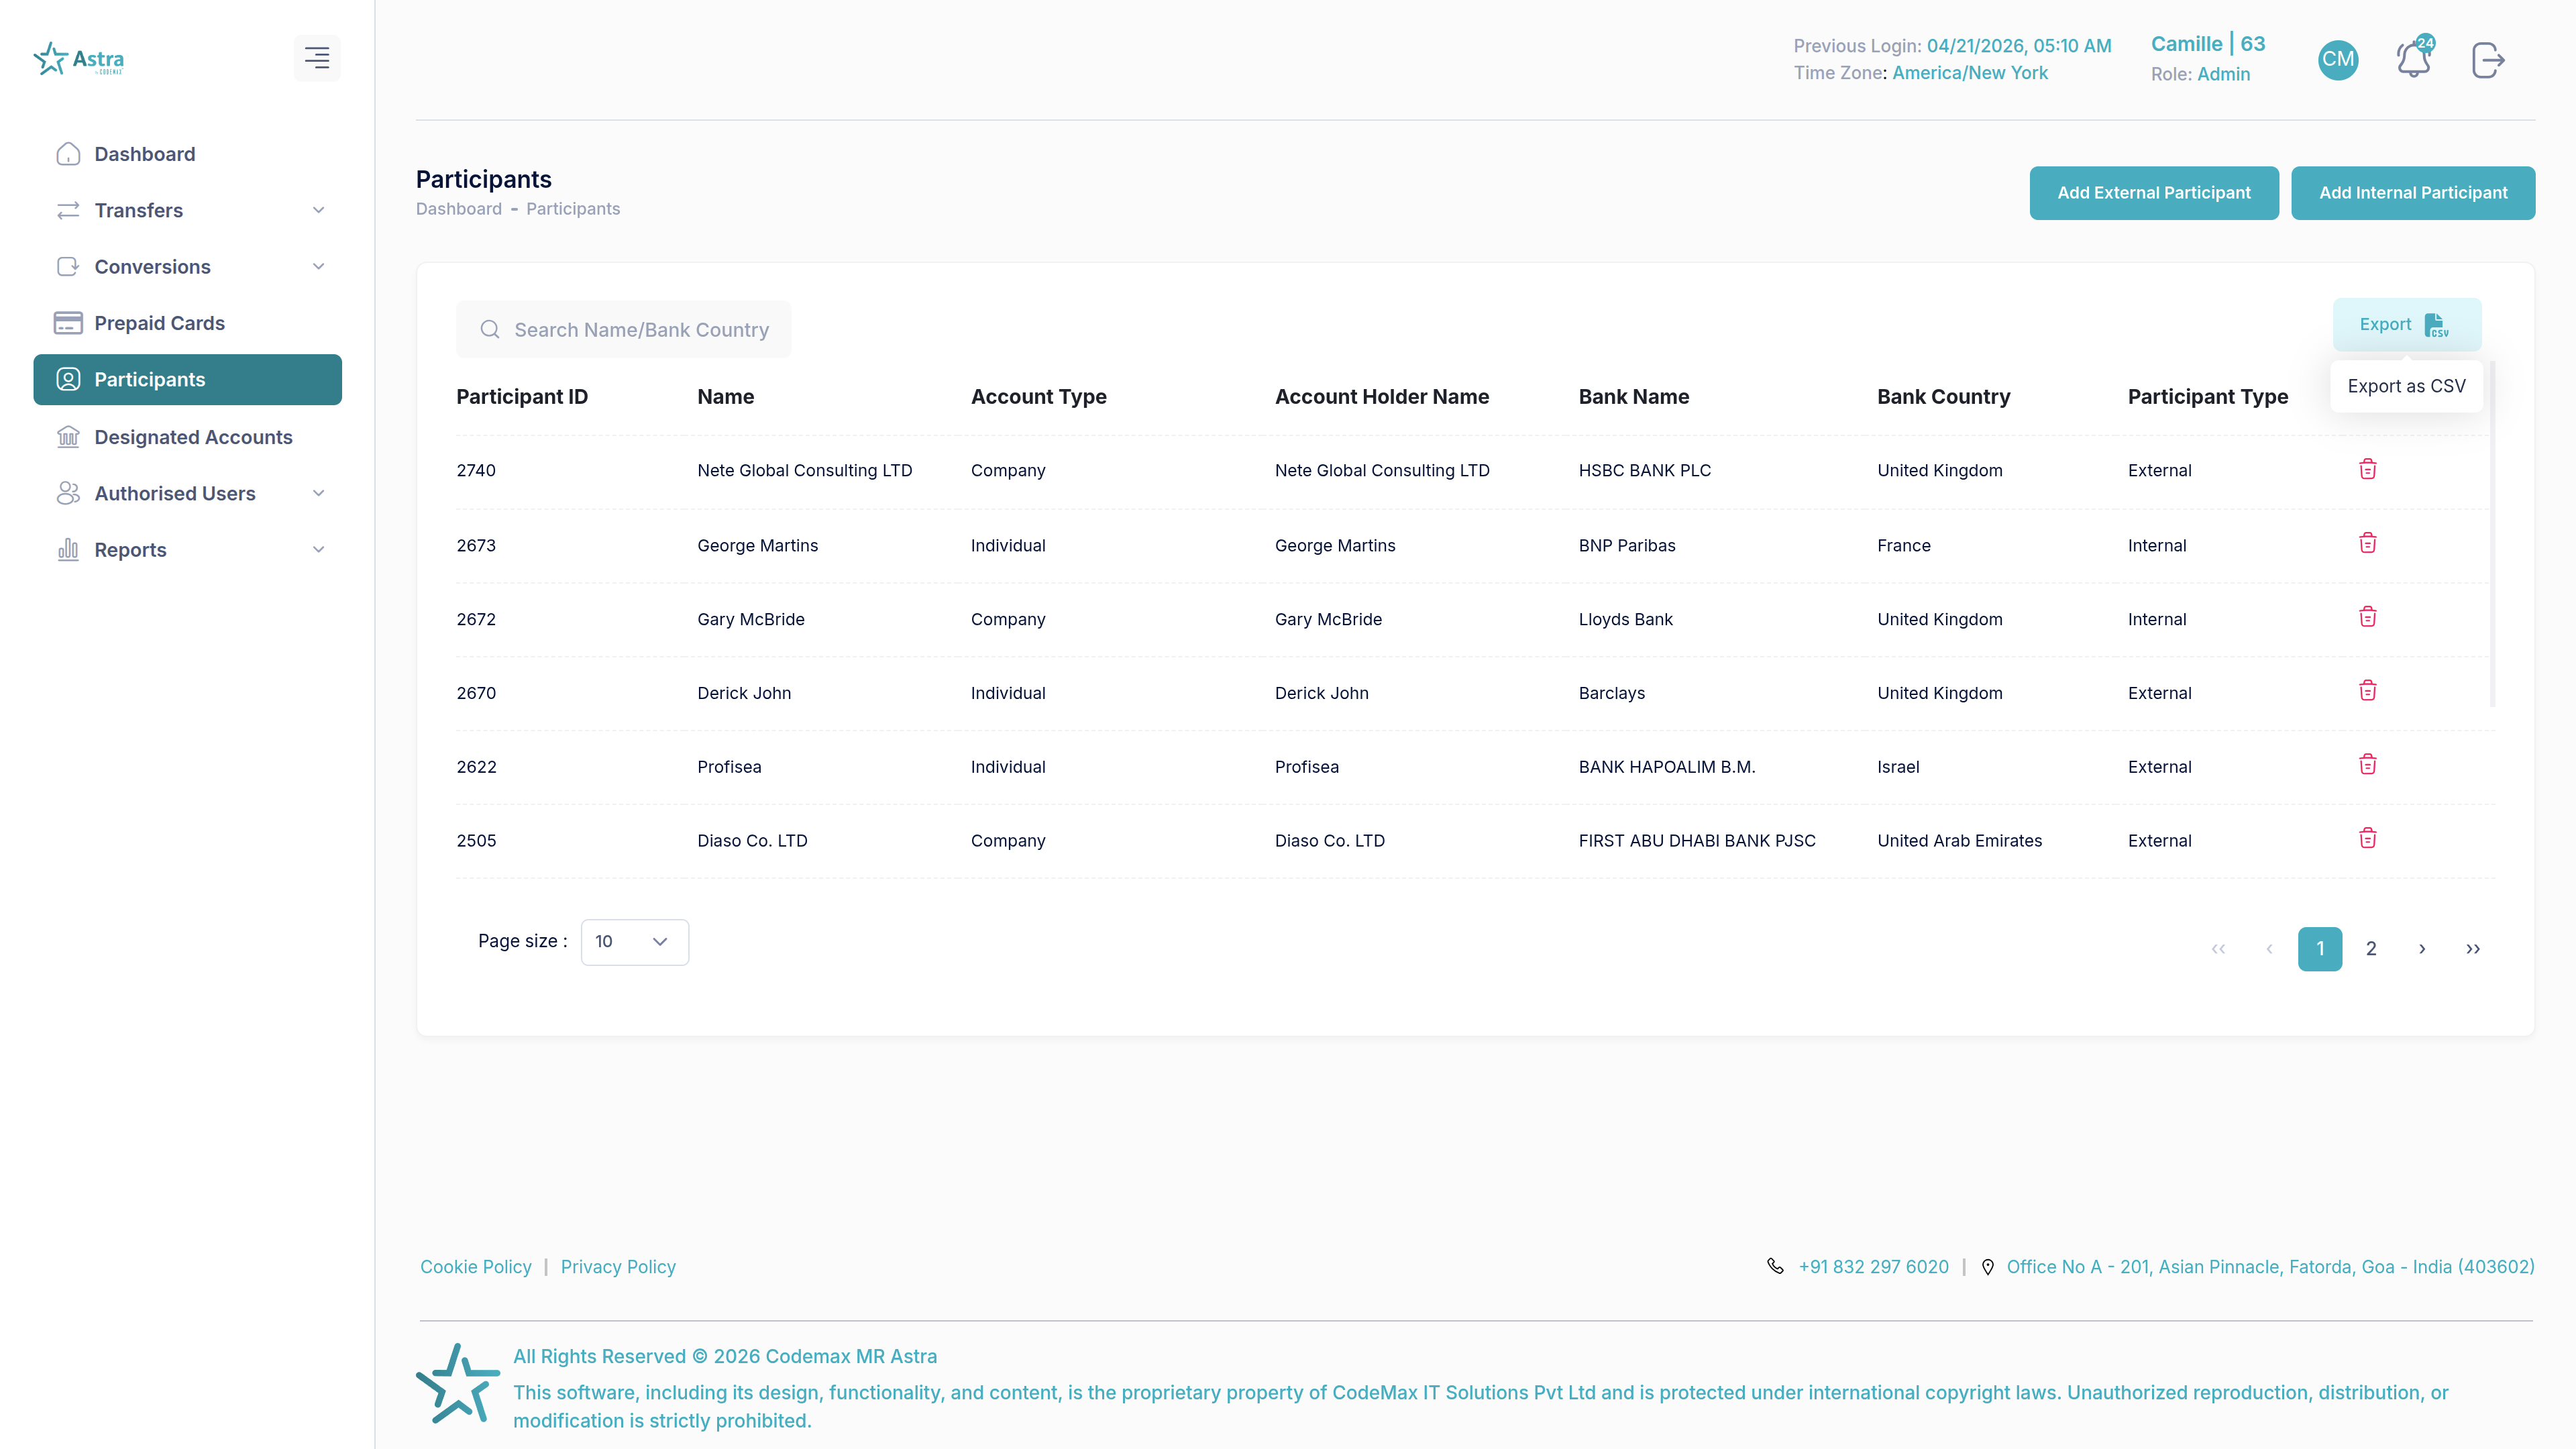This screenshot has height=1449, width=2576.
Task: Click the Dashboard home icon
Action: (x=68, y=154)
